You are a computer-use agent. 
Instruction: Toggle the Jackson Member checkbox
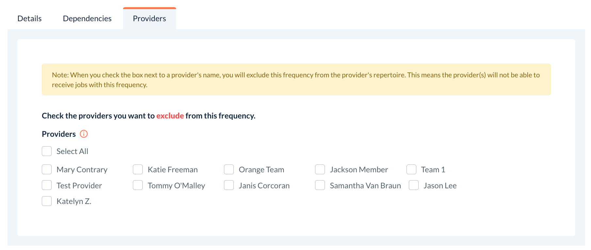320,169
